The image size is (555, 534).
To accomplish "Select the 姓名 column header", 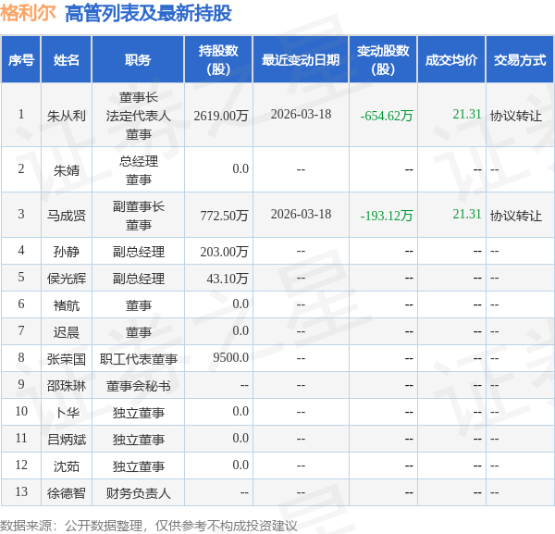I will click(x=67, y=60).
